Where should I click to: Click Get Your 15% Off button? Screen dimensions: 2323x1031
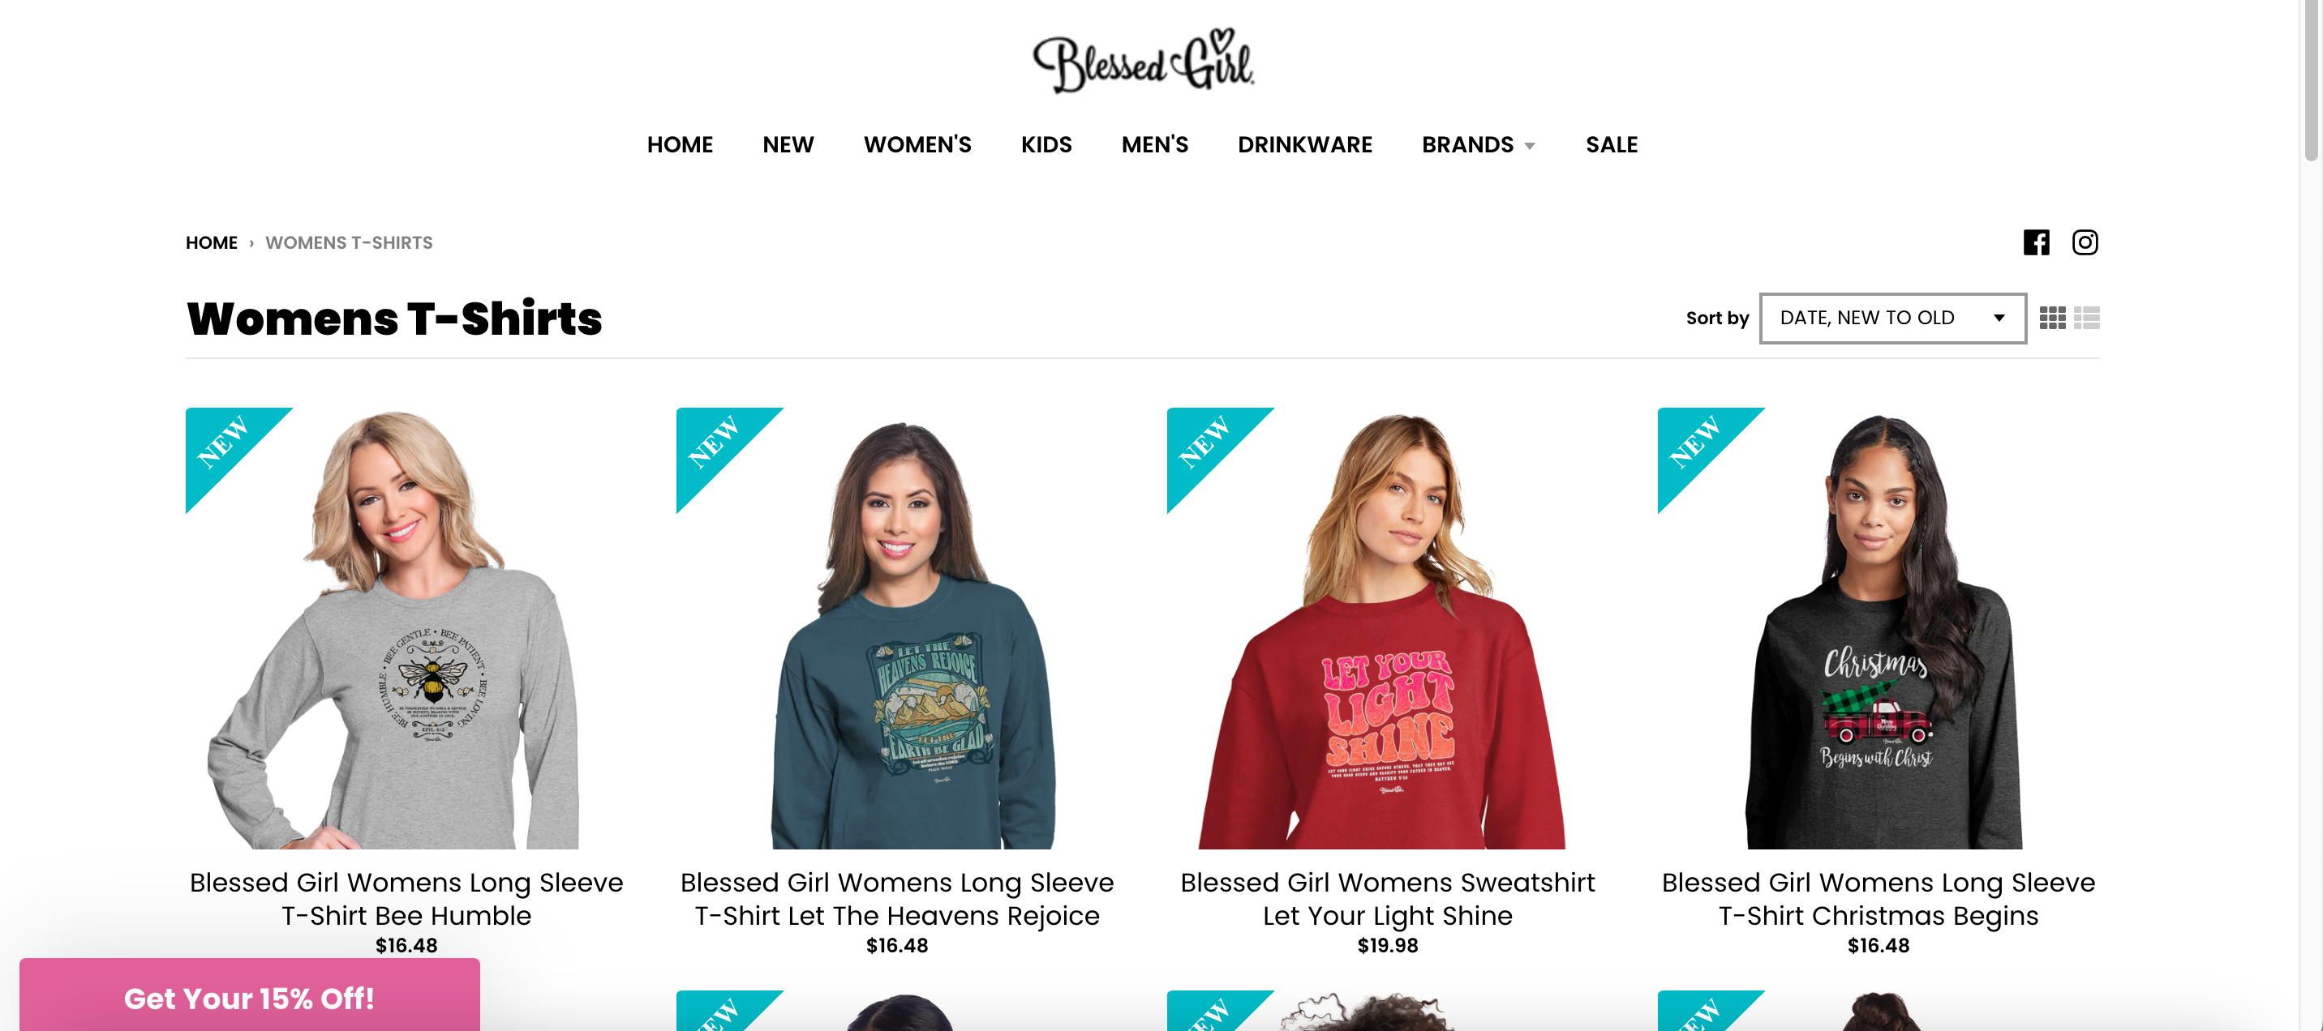pos(250,995)
